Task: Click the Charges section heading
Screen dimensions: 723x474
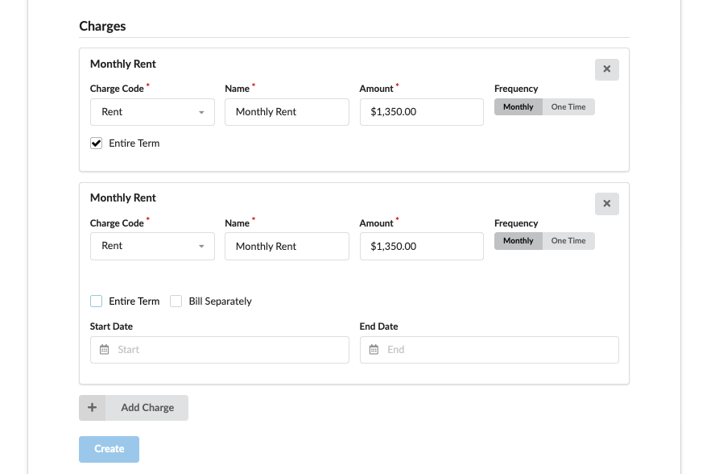Action: pyautogui.click(x=102, y=26)
